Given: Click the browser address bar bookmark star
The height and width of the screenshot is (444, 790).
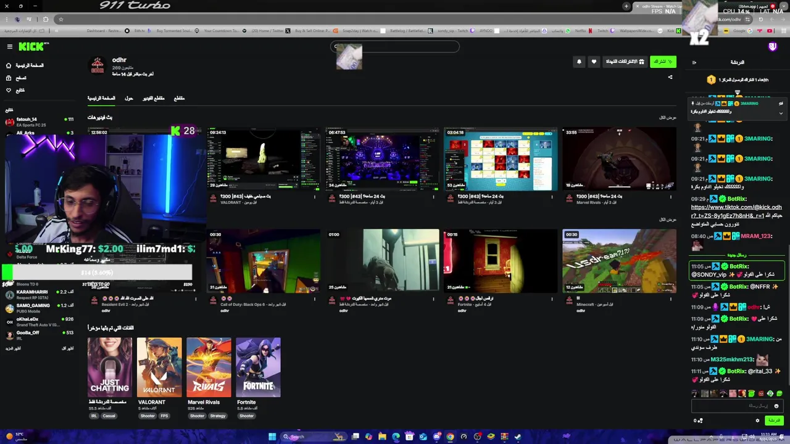Looking at the screenshot, I should (60, 19).
